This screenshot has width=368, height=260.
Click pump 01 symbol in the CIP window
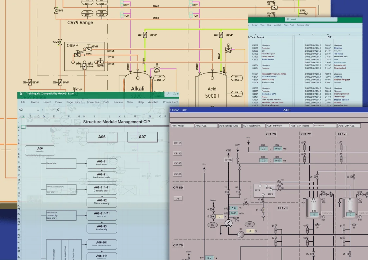point(241,234)
